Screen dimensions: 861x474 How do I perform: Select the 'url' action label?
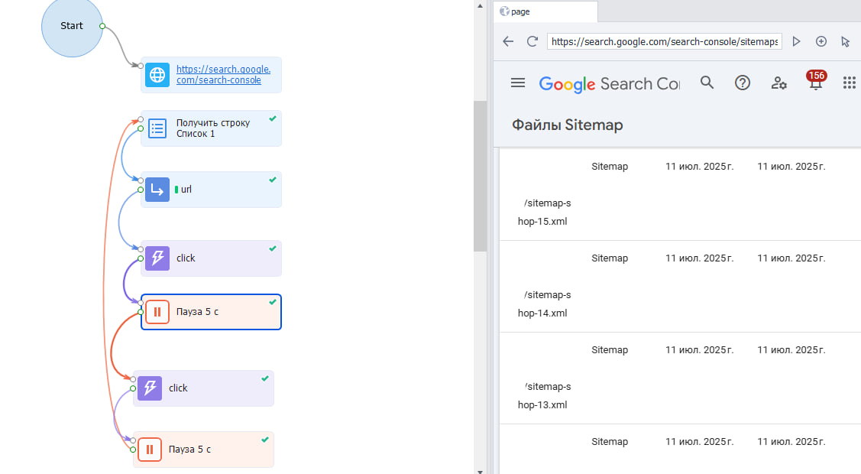tap(186, 190)
